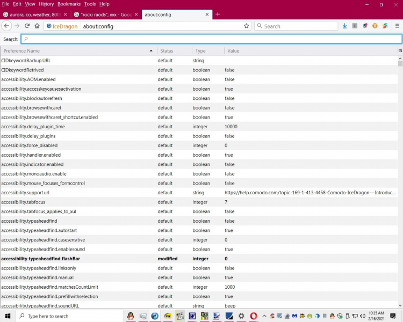The height and width of the screenshot is (322, 403).
Task: Open the Bookmarks menu
Action: [x=69, y=4]
